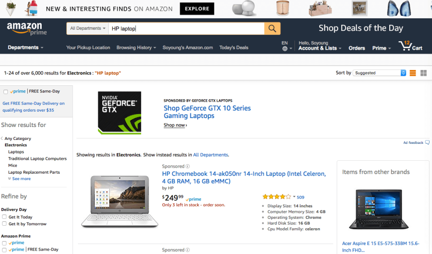
Task: Open Shop GeForce GTX 10 Series link
Action: point(207,112)
